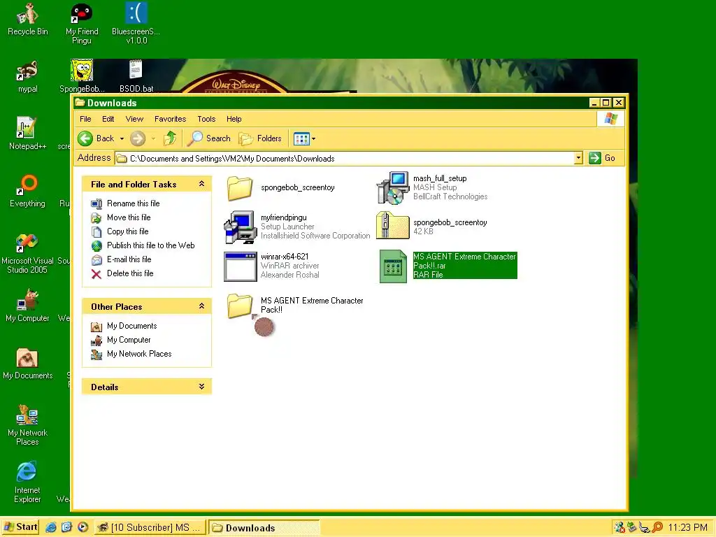Image resolution: width=716 pixels, height=537 pixels.
Task: Click Rename this file
Action: 126,203
